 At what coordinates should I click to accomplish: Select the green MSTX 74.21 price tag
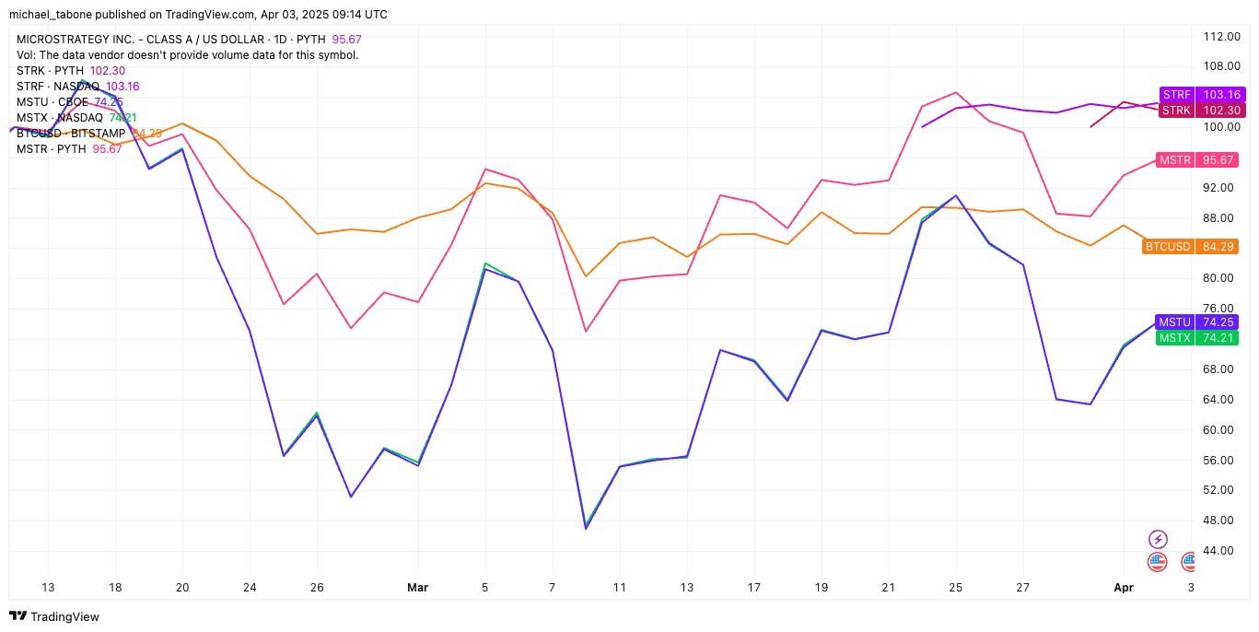click(1196, 338)
